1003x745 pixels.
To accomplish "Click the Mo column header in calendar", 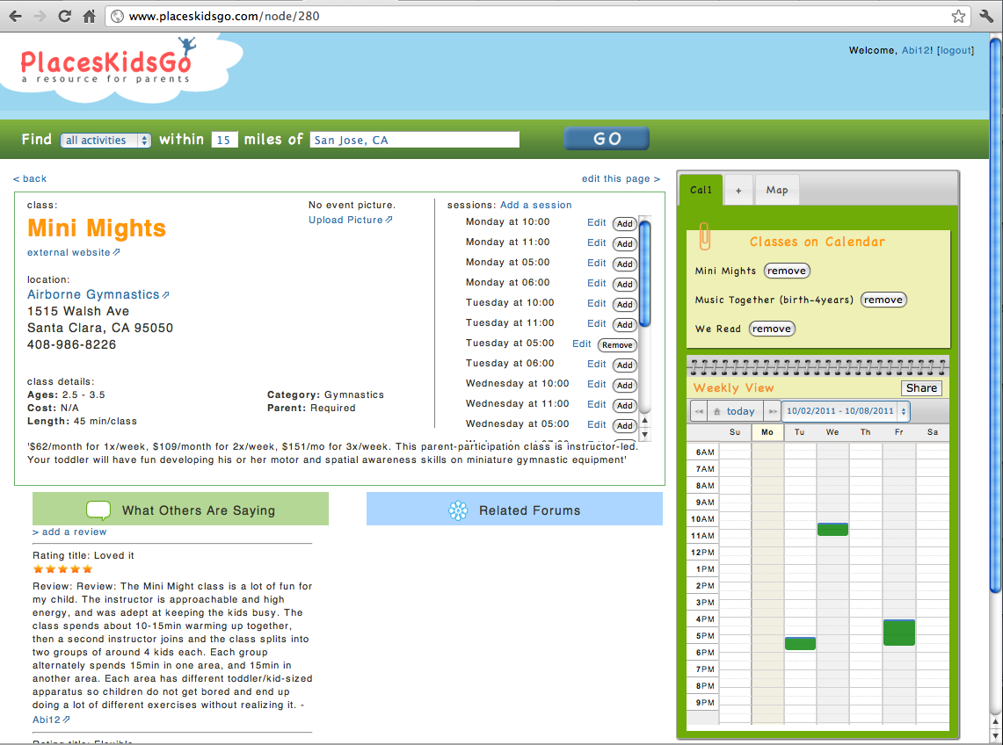I will point(767,432).
